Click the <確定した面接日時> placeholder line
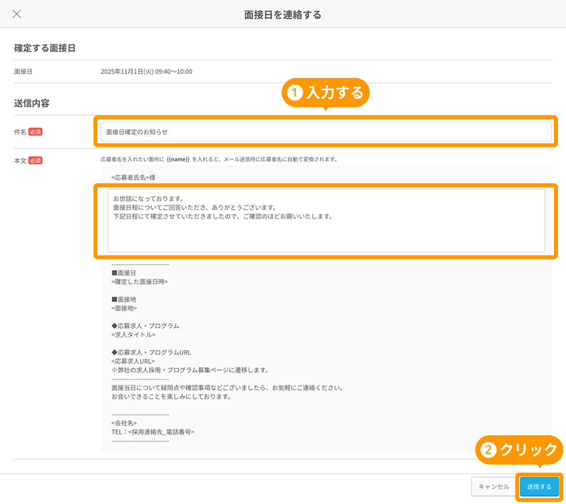This screenshot has width=566, height=504. [139, 282]
